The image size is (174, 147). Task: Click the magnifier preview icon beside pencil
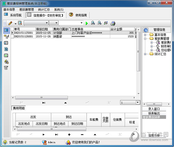tap(20, 23)
